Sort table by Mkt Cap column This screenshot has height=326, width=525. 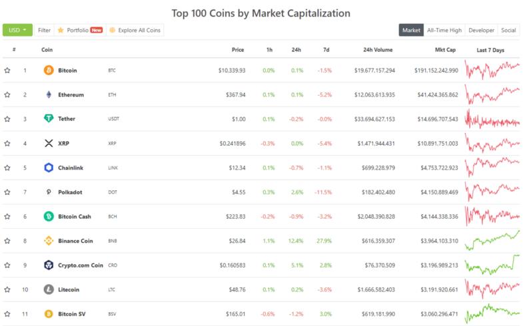tap(446, 50)
